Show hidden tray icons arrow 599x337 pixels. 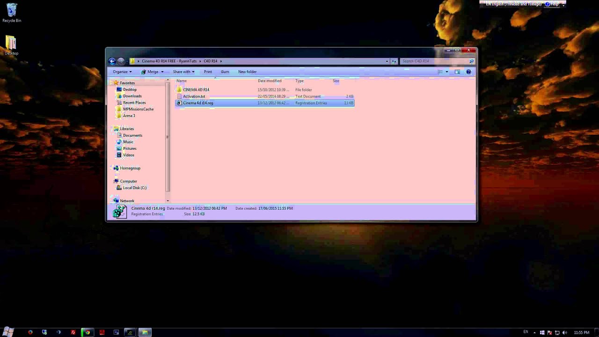point(535,332)
